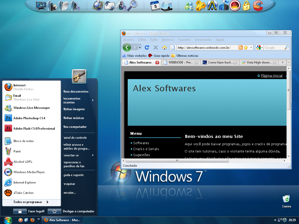Click Firefox reload page icon
The image size is (299, 224).
tap(147, 47)
